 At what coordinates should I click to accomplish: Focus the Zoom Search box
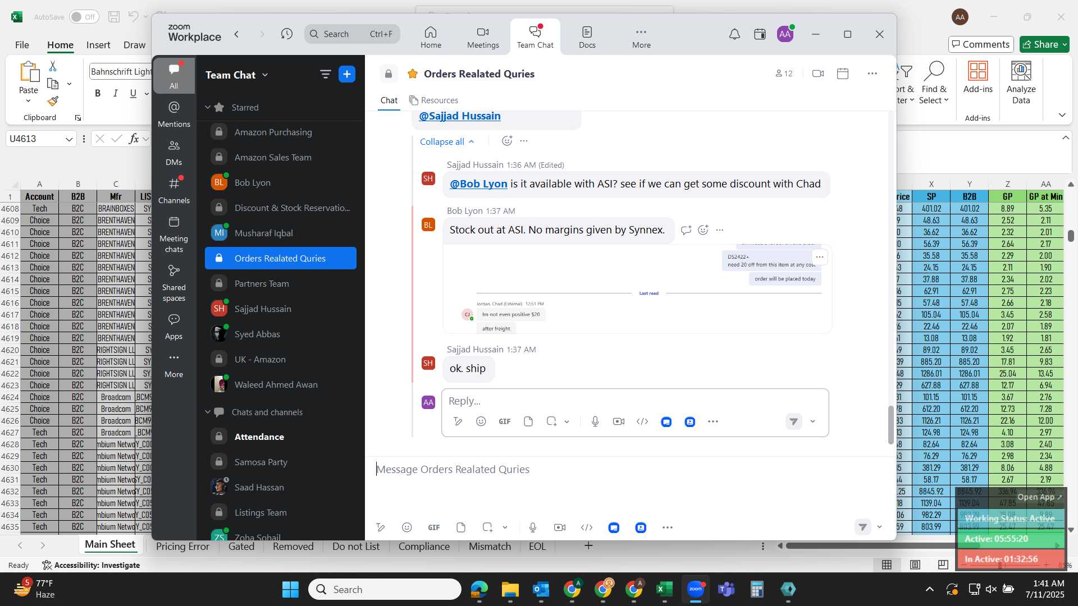(x=352, y=34)
